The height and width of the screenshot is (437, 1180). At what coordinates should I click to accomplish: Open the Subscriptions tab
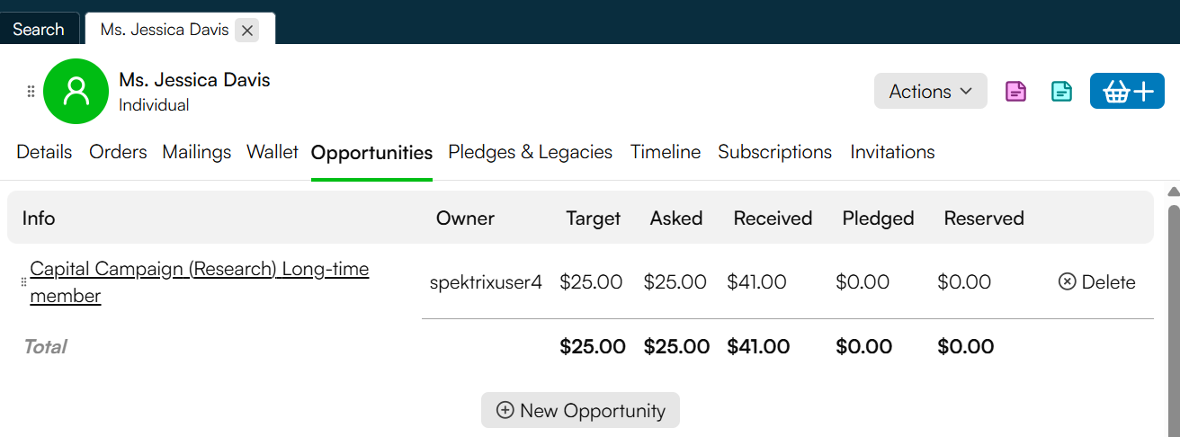[x=775, y=152]
